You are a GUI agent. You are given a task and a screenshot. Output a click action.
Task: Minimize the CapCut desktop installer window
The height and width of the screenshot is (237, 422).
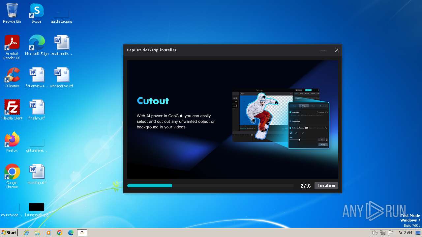pyautogui.click(x=323, y=50)
